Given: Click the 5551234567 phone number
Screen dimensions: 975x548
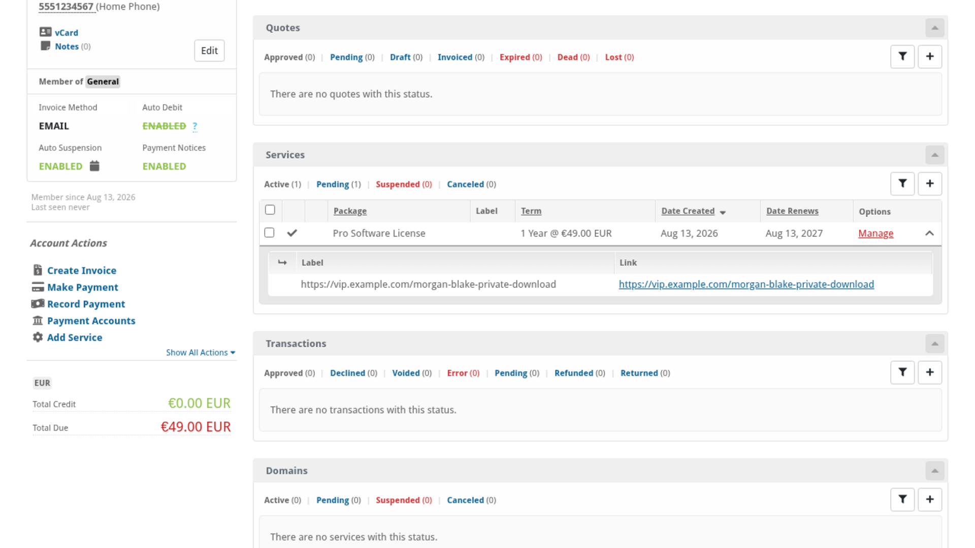Looking at the screenshot, I should 66,7.
